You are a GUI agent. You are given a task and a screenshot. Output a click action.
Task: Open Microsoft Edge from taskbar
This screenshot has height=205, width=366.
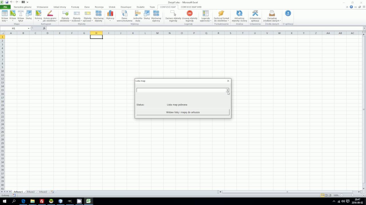click(x=23, y=201)
